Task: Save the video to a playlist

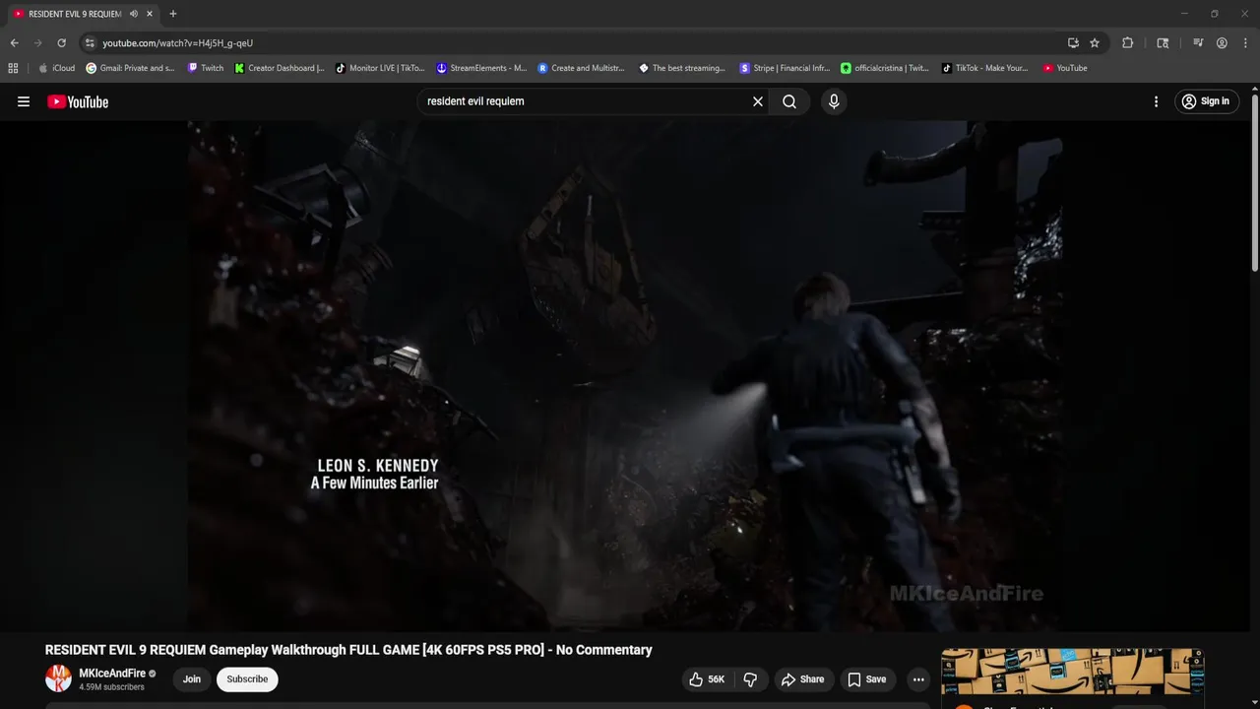Action: (x=867, y=679)
